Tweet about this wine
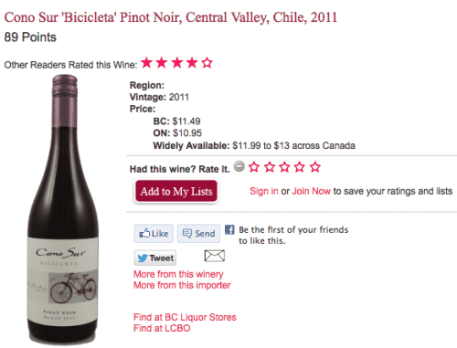This screenshot has height=348, width=457. (155, 258)
